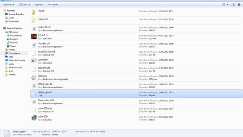
Task: Click the Skidrow file name
Action: (x=42, y=76)
